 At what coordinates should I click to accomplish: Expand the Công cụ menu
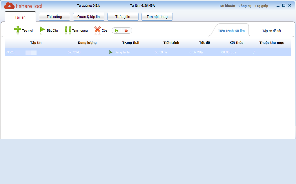coord(245,6)
